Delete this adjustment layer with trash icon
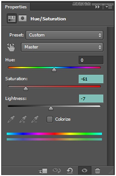The image size is (116, 176). coord(97,170)
